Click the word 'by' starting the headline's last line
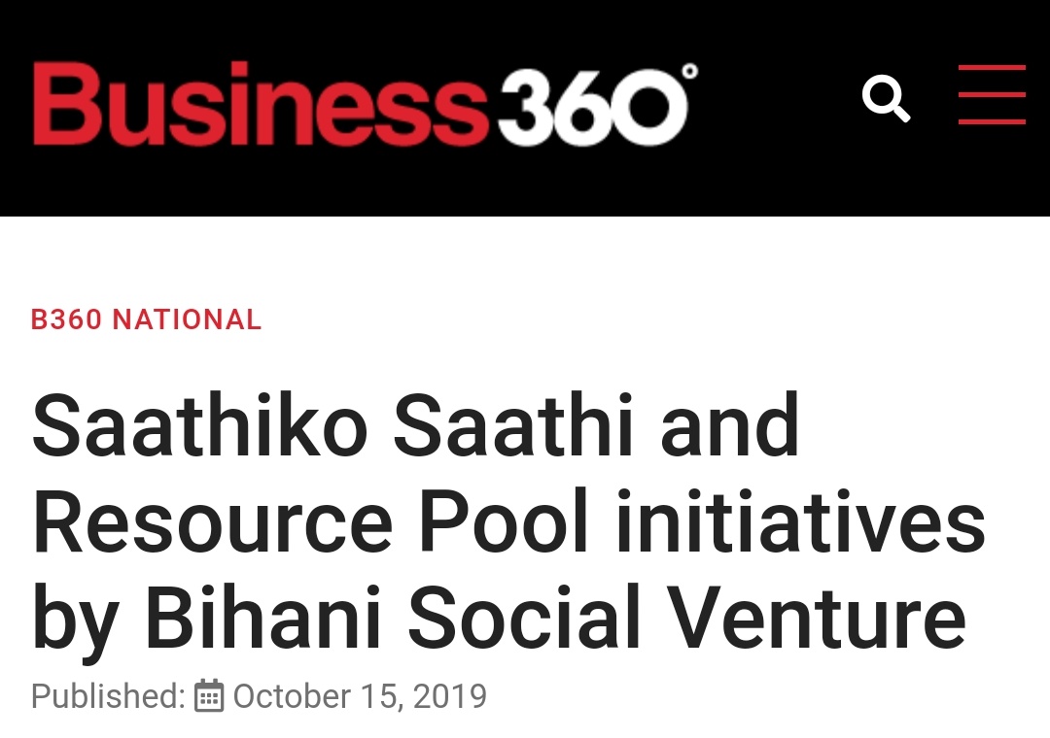The height and width of the screenshot is (738, 1050). coord(74,621)
